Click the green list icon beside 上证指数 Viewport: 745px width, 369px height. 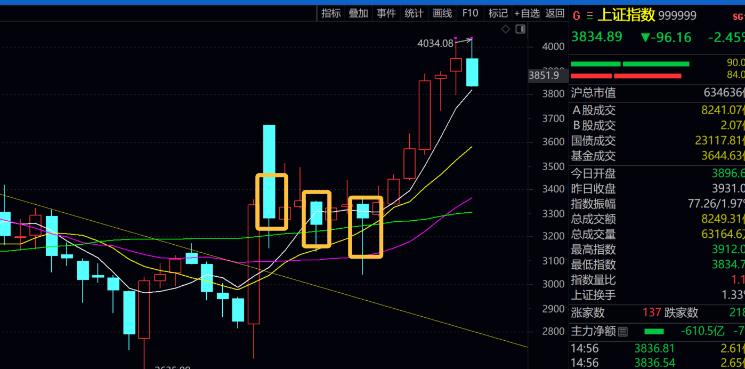pyautogui.click(x=589, y=16)
